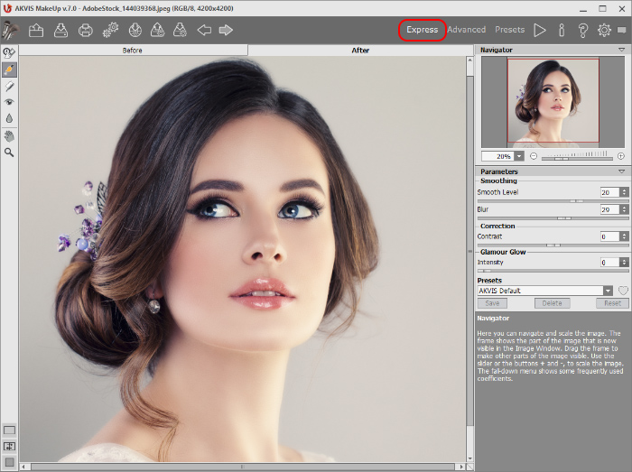Switch to Advanced mode

tap(467, 30)
